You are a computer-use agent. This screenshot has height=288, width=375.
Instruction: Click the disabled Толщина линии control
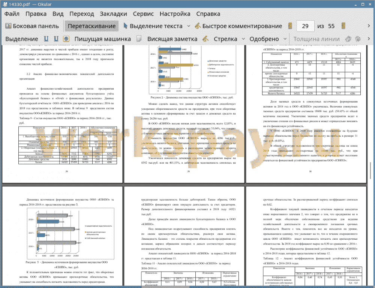click(316, 39)
